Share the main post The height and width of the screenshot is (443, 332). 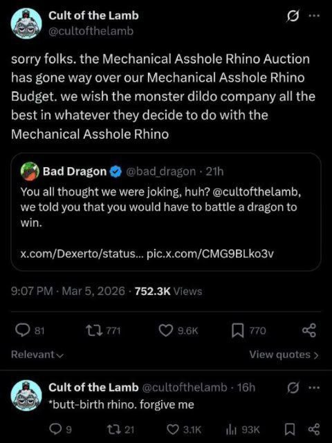click(x=309, y=330)
